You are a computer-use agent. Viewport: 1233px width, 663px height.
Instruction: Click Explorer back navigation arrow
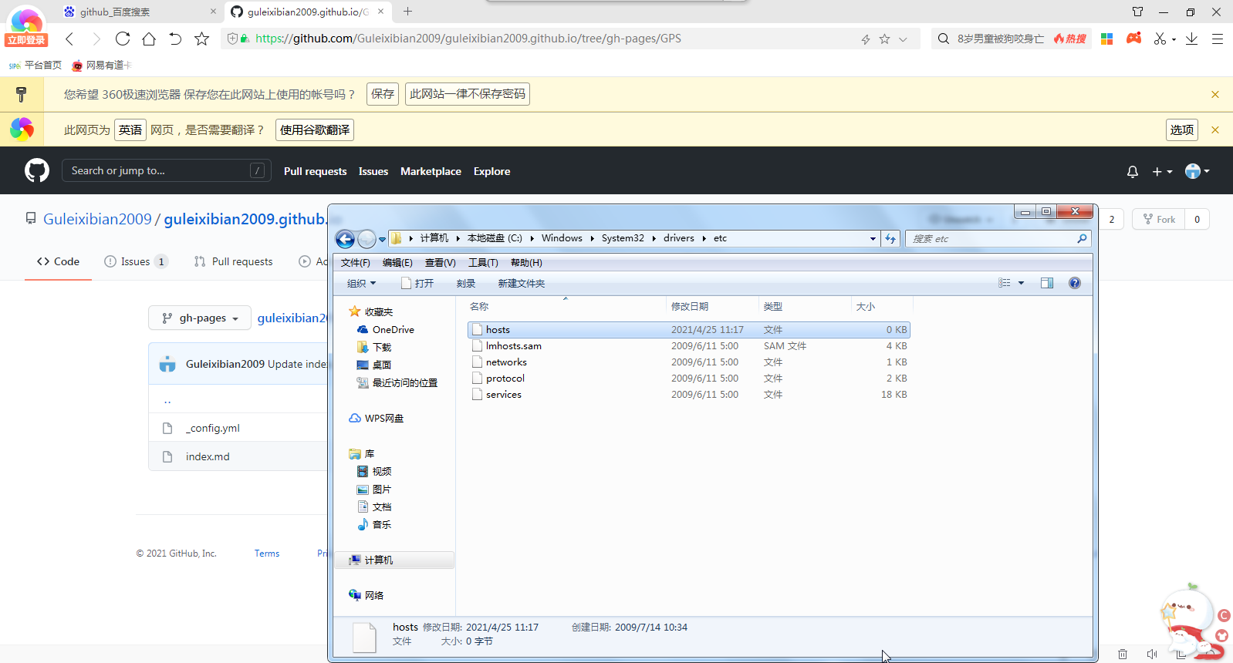[x=345, y=239]
